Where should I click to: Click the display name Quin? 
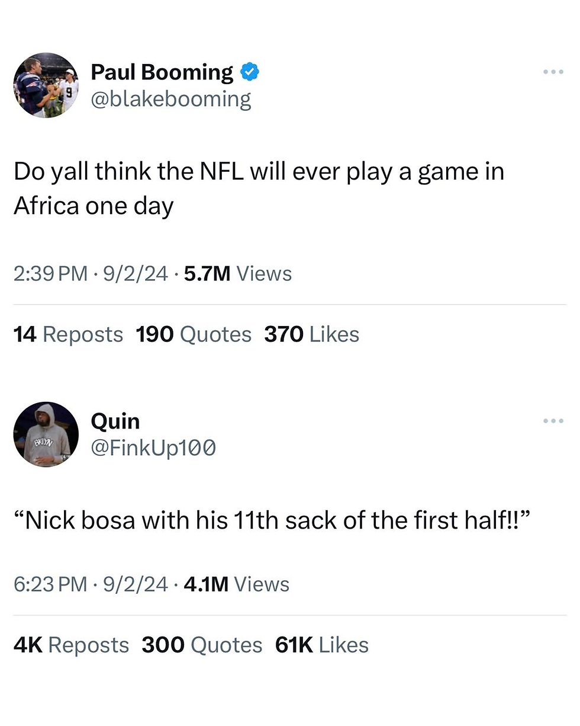(115, 421)
